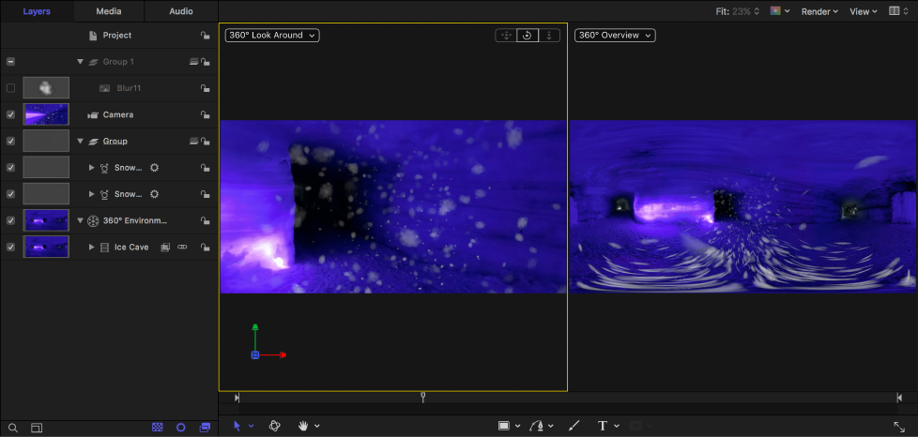This screenshot has width=918, height=437.
Task: Uncheck the Camera layer checkbox
Action: click(10, 114)
